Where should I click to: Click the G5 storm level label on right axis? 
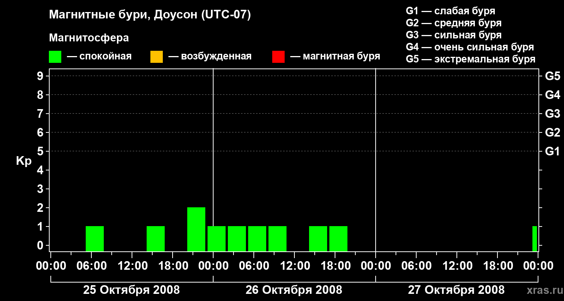click(553, 76)
